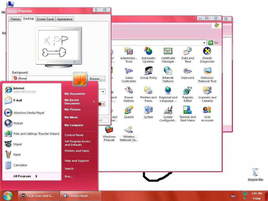Open User Accounts applet
Screen dimensions: 268x201
point(207,114)
